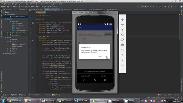The image size is (183, 103).
Task: Switch to the Taches.java editor tab
Action: click(x=67, y=10)
